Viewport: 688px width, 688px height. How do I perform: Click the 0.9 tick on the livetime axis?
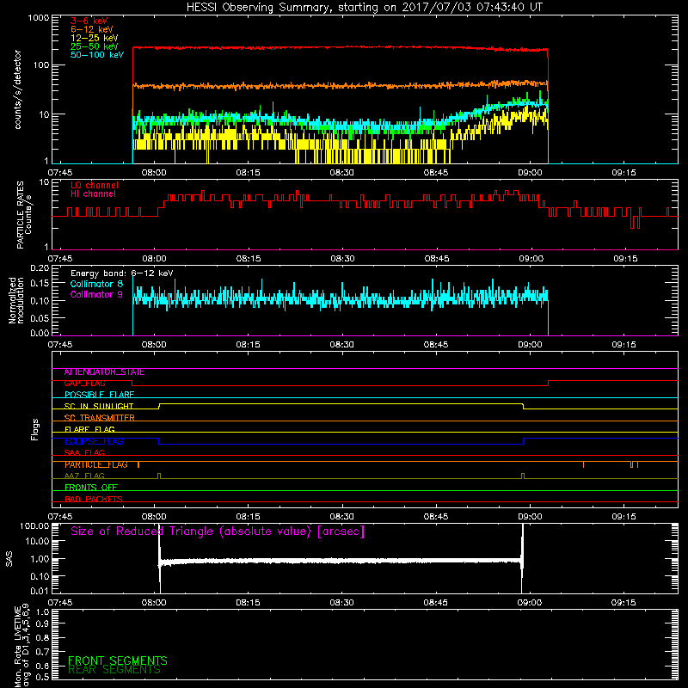click(42, 624)
